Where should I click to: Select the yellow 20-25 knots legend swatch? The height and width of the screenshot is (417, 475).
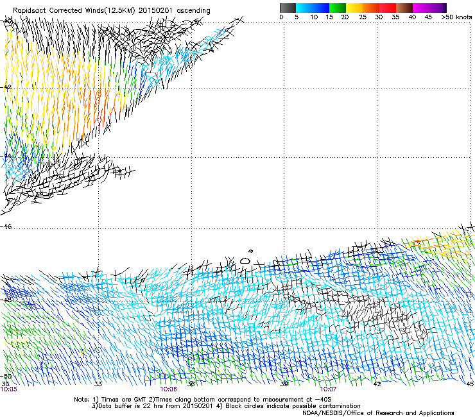coord(354,8)
